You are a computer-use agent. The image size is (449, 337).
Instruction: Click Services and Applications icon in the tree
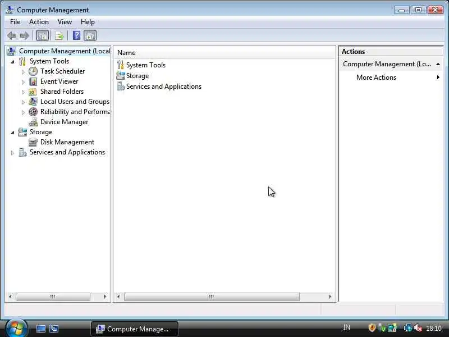coord(22,152)
